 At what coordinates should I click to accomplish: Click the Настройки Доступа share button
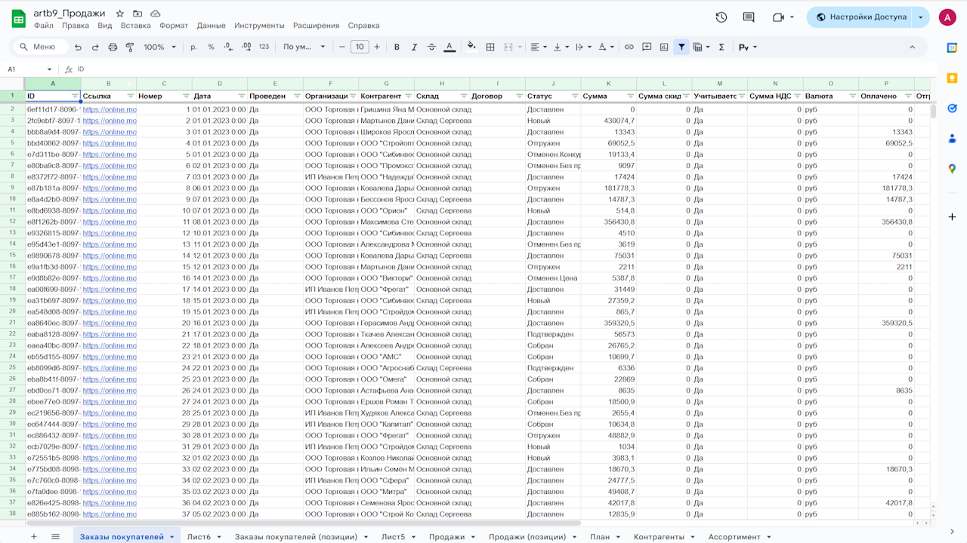pos(860,17)
